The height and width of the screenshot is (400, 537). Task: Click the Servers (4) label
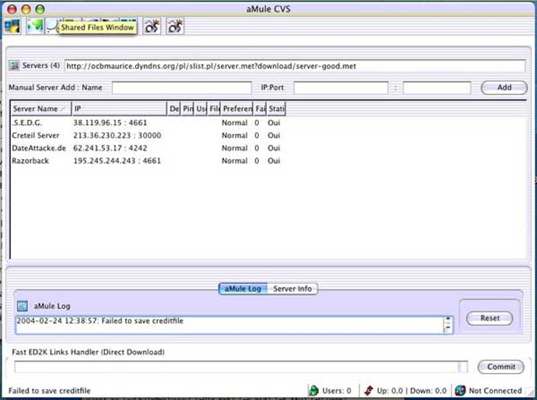[41, 65]
